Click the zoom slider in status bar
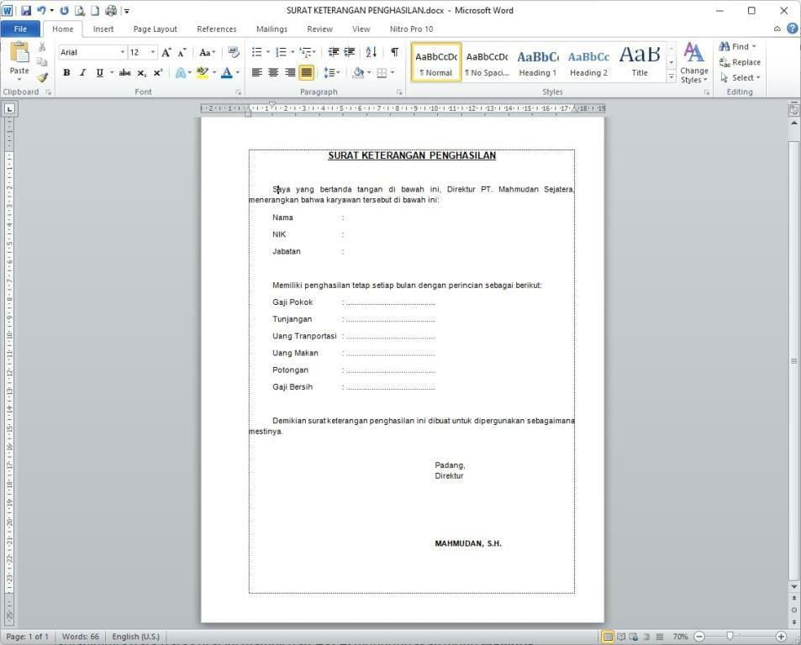Image resolution: width=801 pixels, height=645 pixels. (x=730, y=637)
